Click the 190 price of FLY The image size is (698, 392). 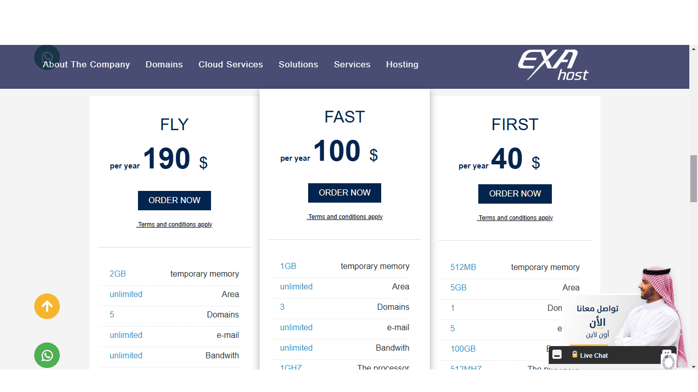(x=167, y=158)
